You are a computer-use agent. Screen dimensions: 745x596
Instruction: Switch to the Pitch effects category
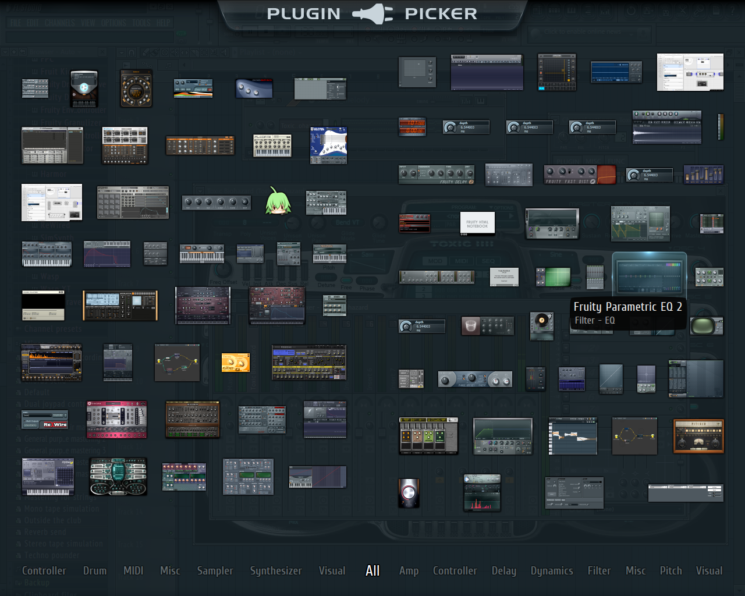point(670,571)
